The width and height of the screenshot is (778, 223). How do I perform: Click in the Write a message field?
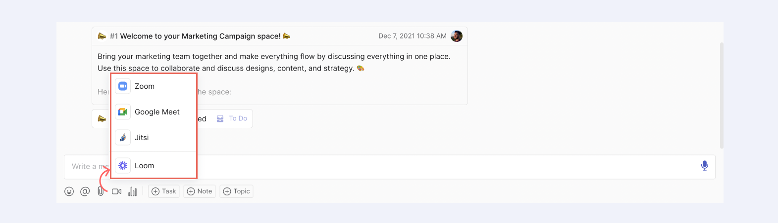tap(396, 167)
